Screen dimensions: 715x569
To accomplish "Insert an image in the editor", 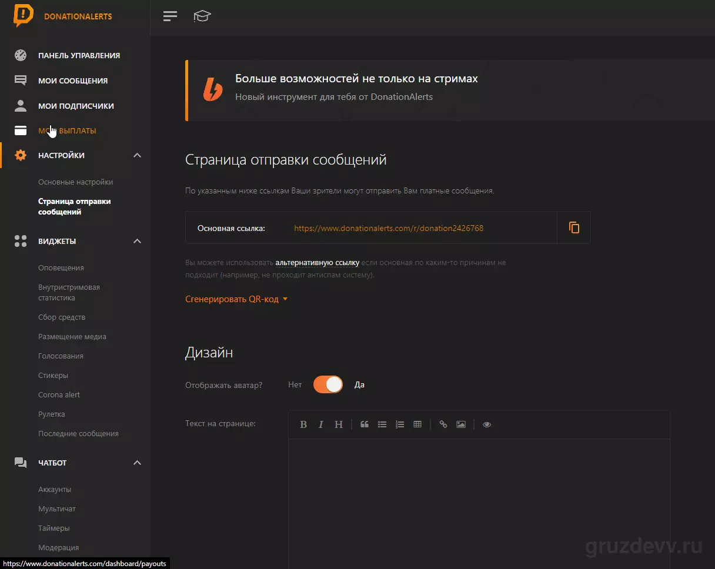I will point(461,424).
